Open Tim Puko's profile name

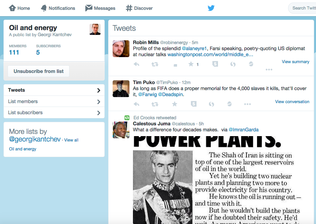[144, 82]
